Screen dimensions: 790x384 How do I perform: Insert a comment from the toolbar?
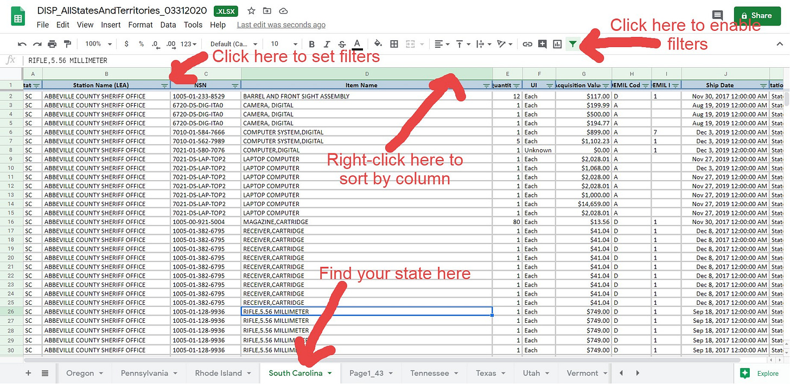542,44
